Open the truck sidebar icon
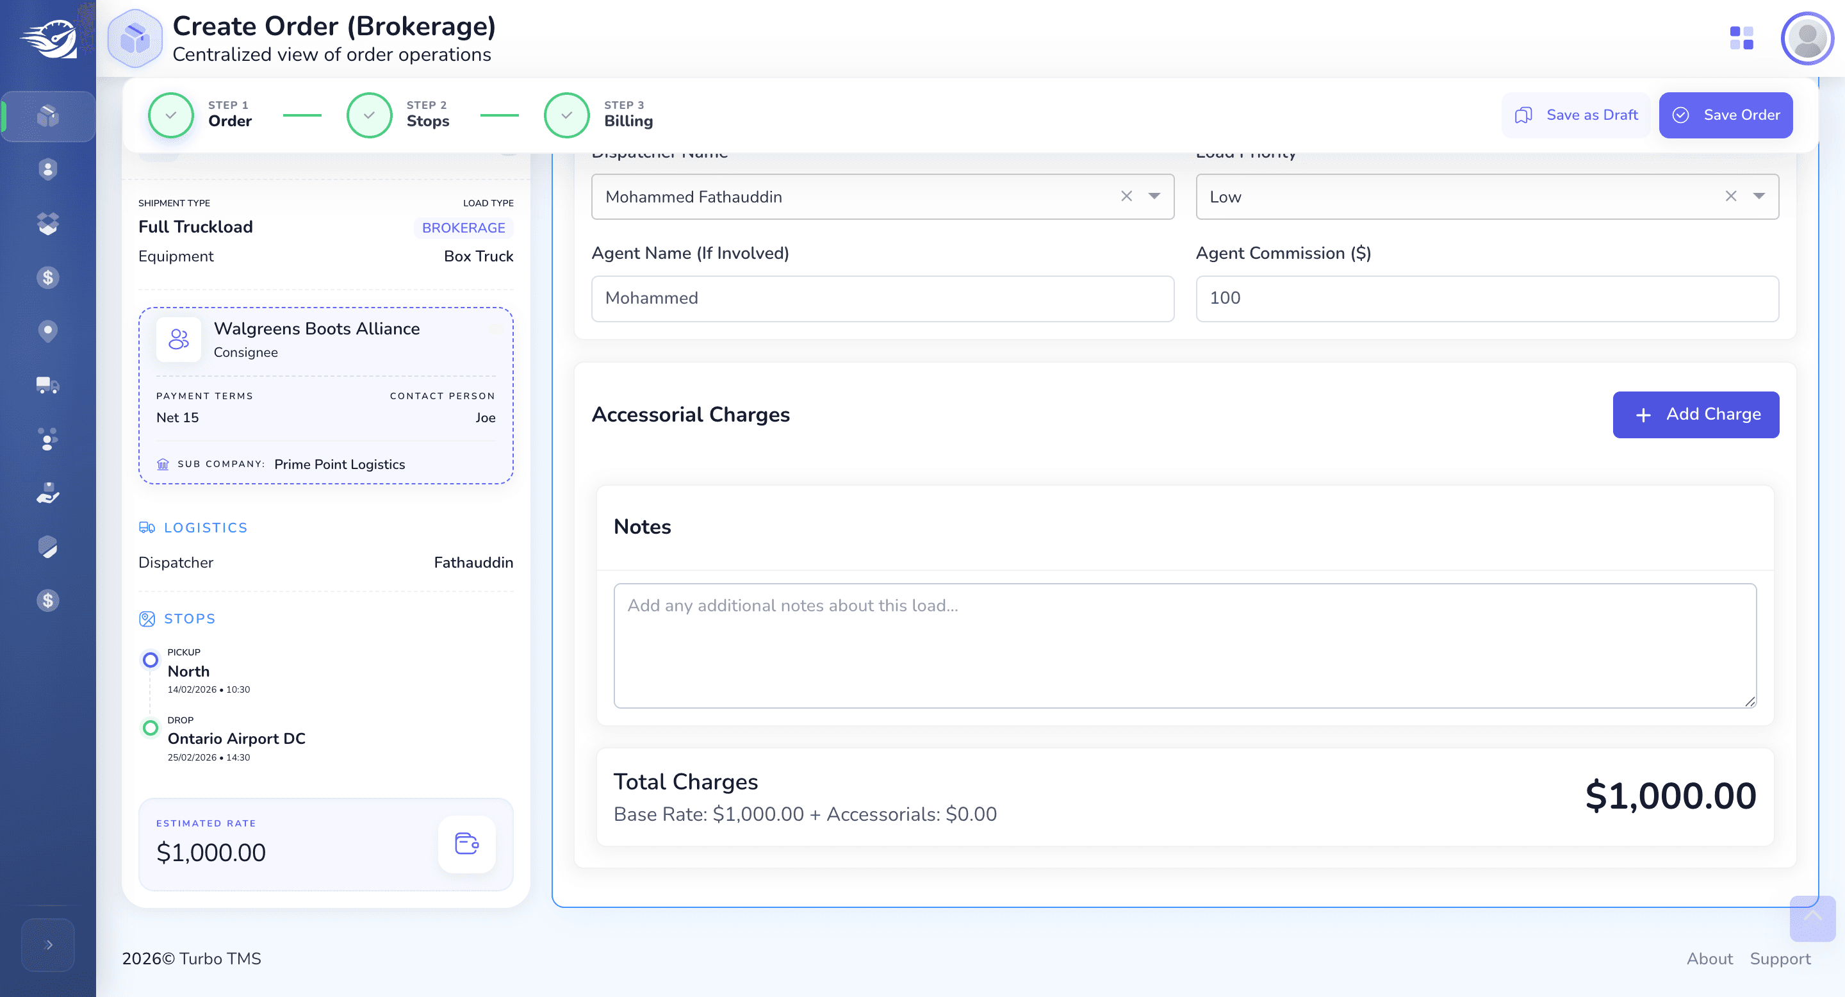1845x997 pixels. (x=48, y=385)
